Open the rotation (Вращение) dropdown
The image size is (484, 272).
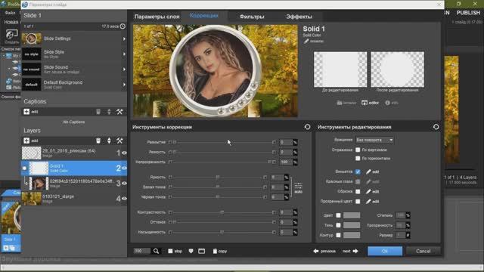coord(374,140)
